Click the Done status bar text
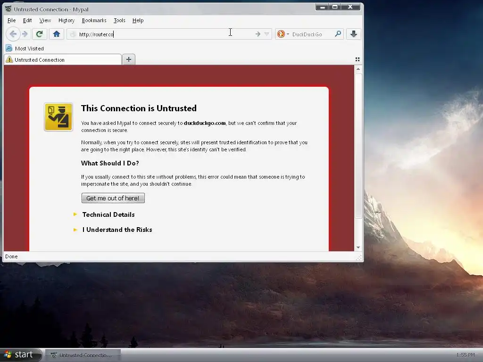This screenshot has height=362, width=483. [11, 256]
